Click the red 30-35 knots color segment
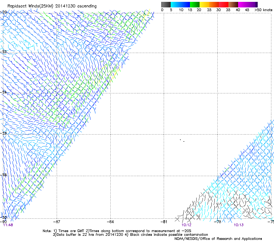274x241 pixels. pos(224,4)
